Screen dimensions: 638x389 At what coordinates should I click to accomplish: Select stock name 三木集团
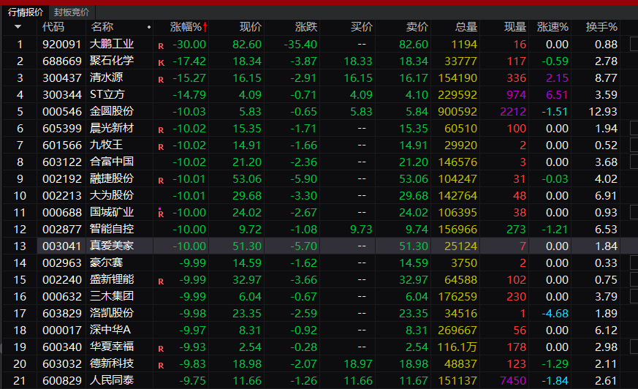[x=112, y=296]
